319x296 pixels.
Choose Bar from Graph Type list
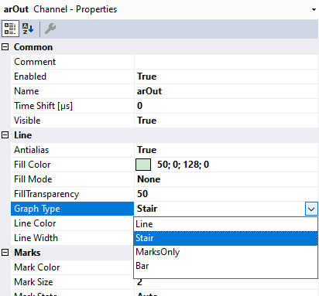tap(225, 266)
